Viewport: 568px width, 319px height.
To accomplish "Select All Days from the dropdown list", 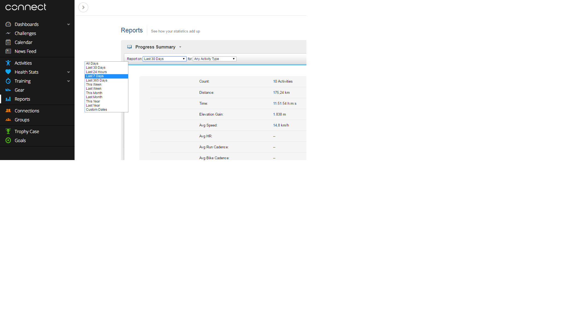I will [x=106, y=64].
